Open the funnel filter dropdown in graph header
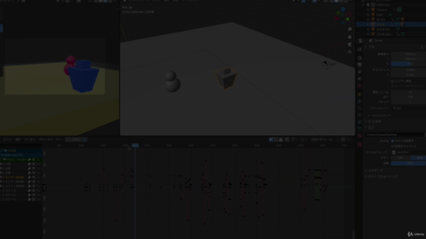The height and width of the screenshot is (239, 426). pyautogui.click(x=294, y=139)
